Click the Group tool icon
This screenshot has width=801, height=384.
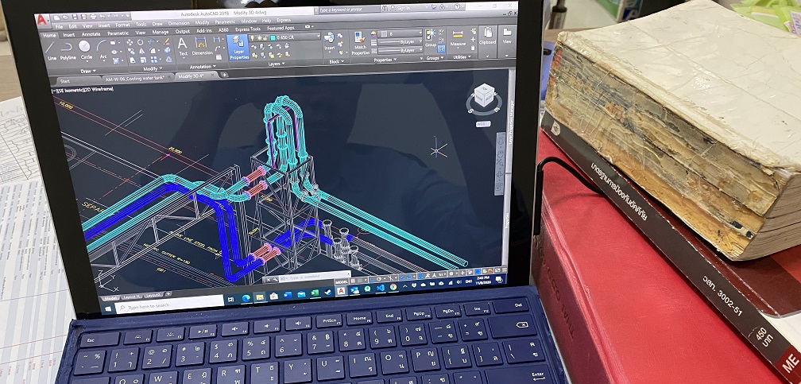[430, 37]
